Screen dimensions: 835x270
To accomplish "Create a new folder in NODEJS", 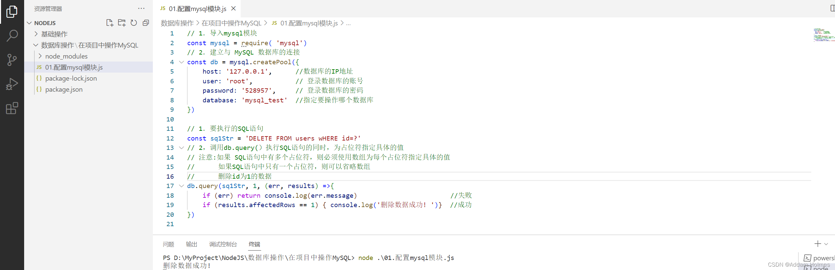I will pos(122,23).
